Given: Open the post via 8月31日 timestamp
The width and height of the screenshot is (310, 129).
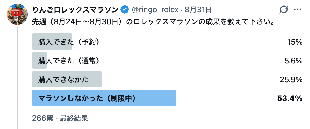Looking at the screenshot, I should (198, 9).
